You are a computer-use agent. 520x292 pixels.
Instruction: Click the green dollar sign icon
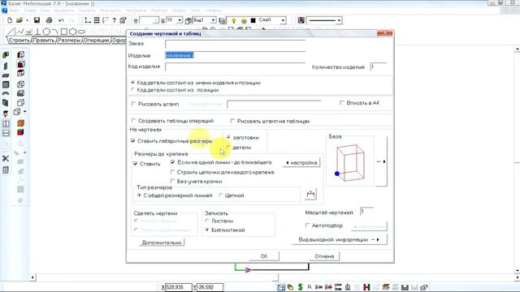tap(300, 287)
